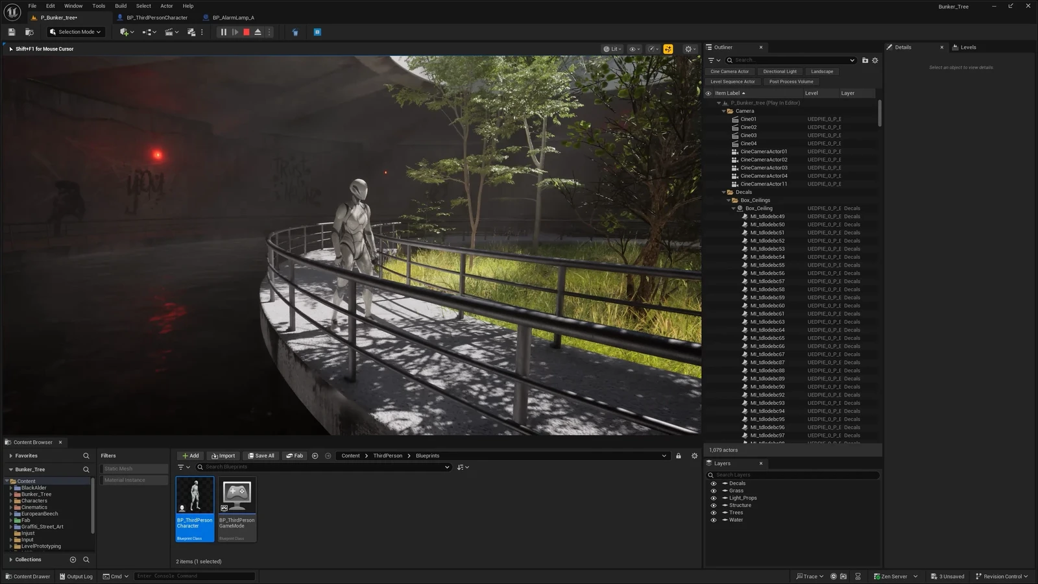Save the current level with the floppy icon
Screen dimensions: 1038x584
(x=11, y=32)
